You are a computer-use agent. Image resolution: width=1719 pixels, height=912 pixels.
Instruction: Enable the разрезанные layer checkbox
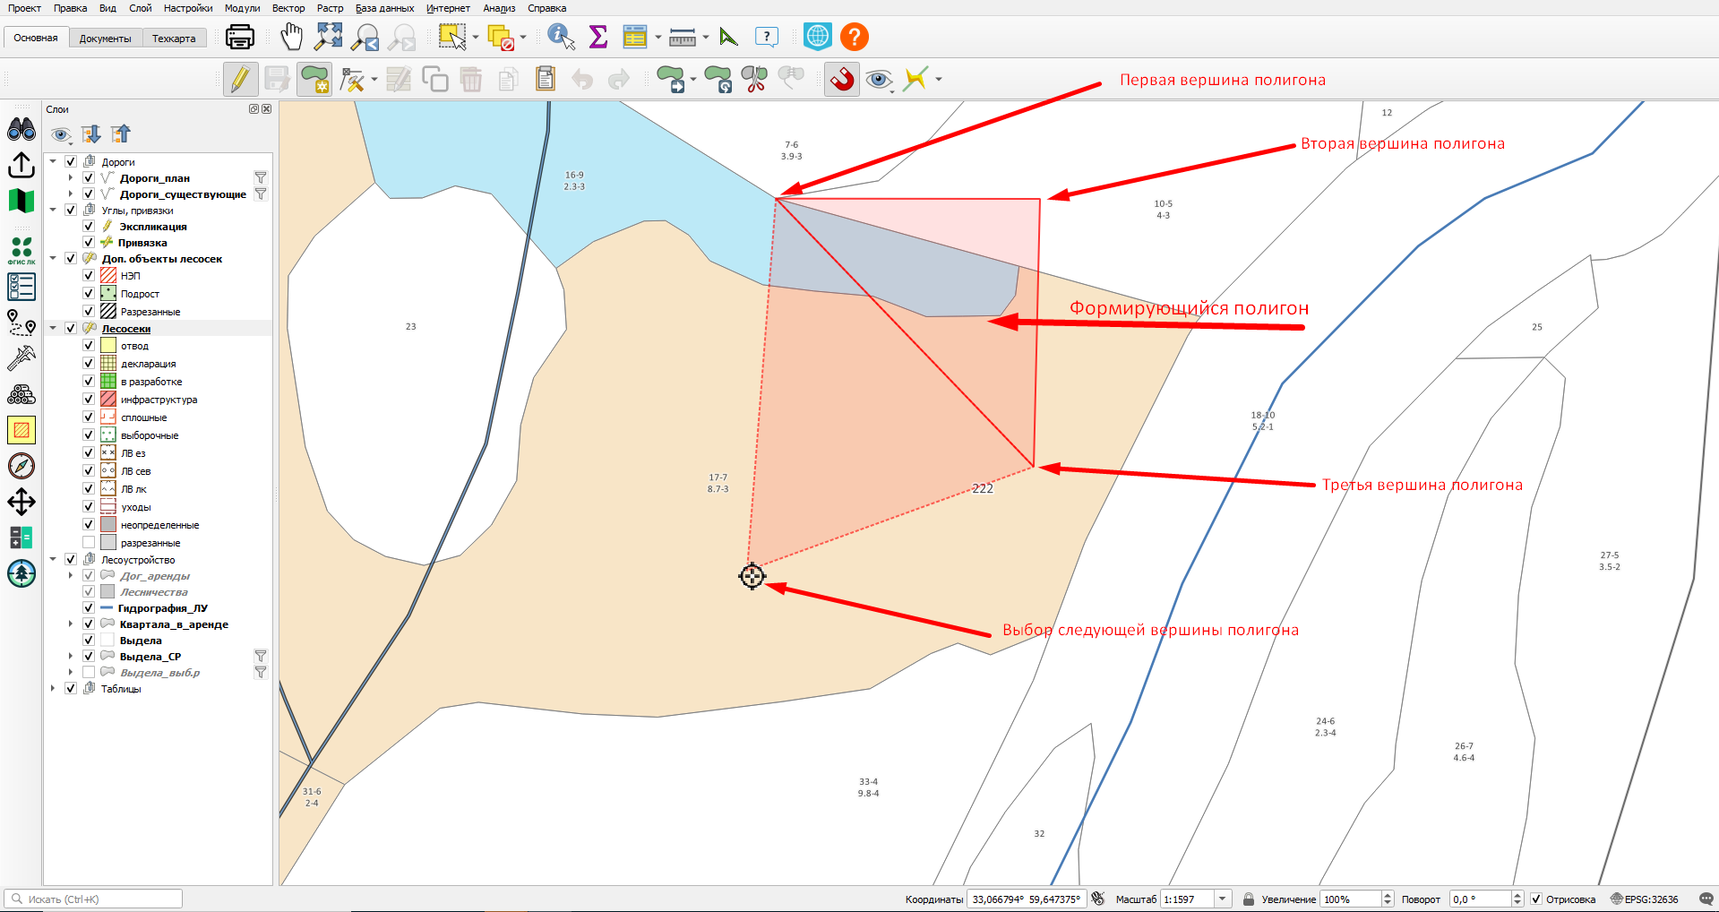coord(89,542)
